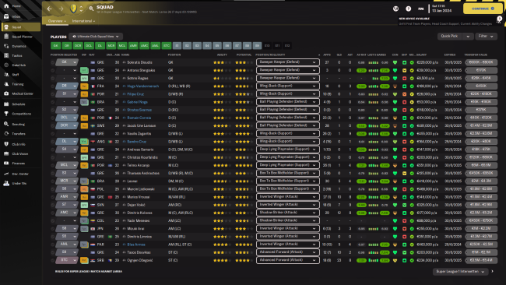Click the Continue button
506x285 pixels.
click(x=483, y=9)
